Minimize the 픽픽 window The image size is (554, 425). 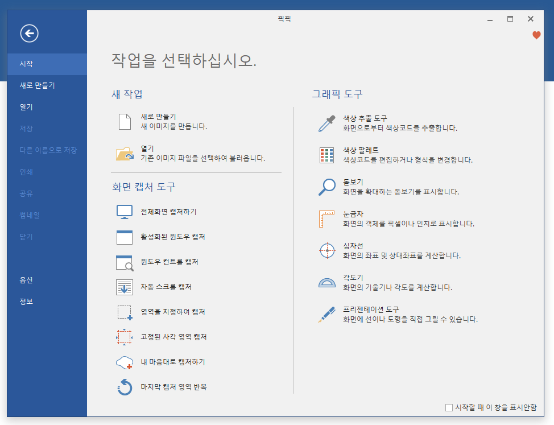pyautogui.click(x=490, y=19)
